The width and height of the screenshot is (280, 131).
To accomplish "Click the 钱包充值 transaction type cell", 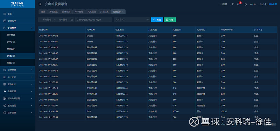I will click(153, 111).
